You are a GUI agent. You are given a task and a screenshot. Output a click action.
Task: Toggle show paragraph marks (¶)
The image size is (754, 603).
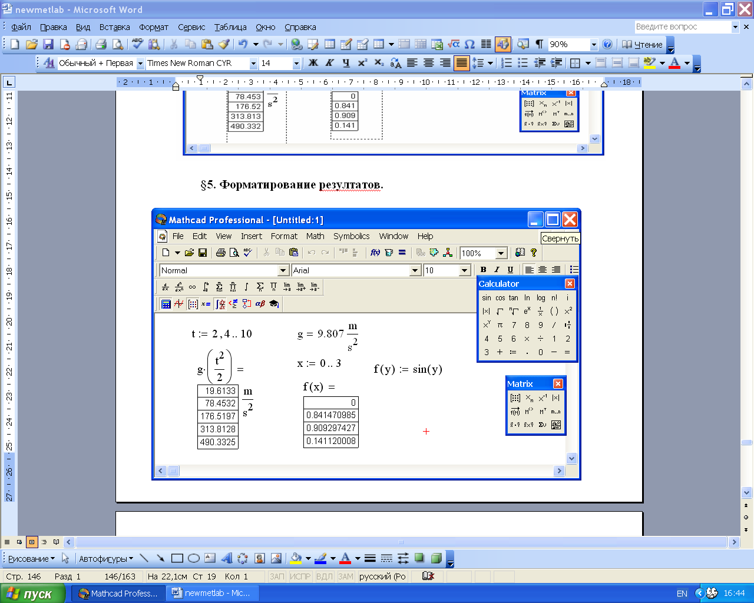pos(539,45)
